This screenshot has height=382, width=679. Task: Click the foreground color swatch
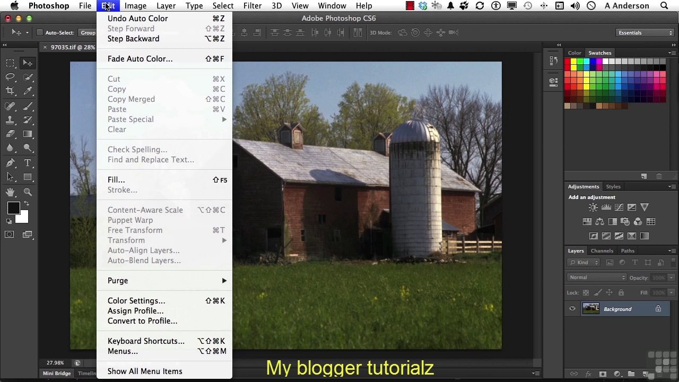(13, 209)
